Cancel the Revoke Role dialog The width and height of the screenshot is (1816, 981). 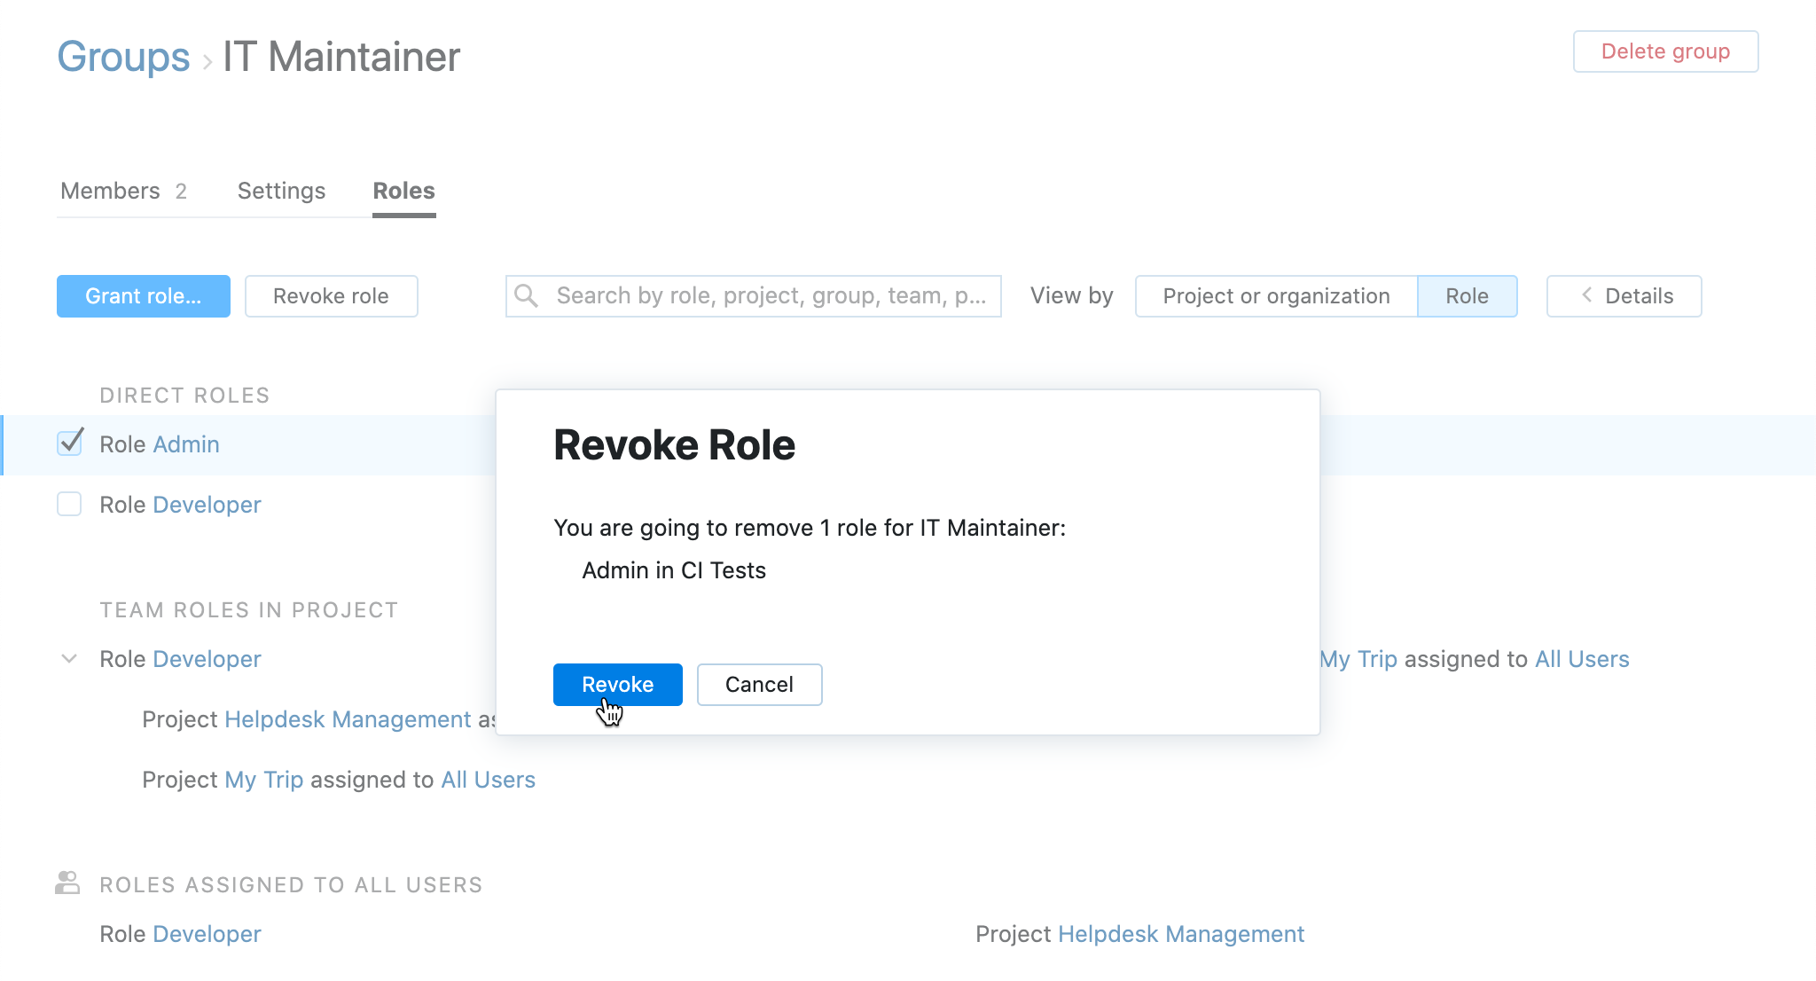759,684
